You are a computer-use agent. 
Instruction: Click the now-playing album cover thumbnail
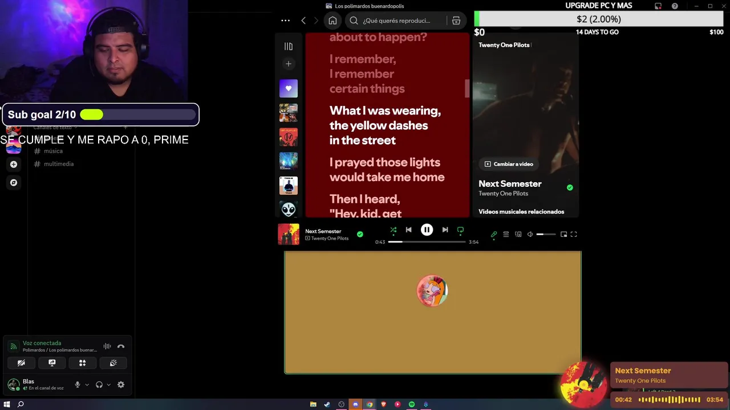click(x=289, y=234)
